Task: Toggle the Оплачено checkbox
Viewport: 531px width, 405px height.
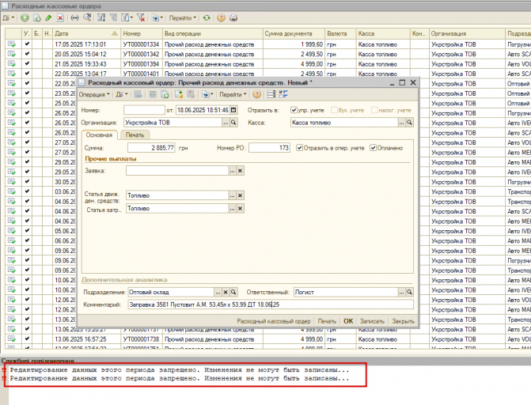Action: 374,148
